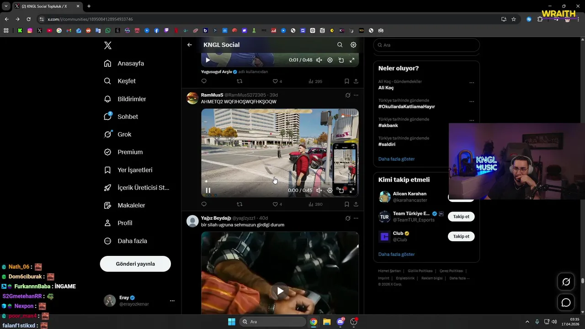The image size is (585, 329).
Task: Reload the browser page
Action: 28,19
